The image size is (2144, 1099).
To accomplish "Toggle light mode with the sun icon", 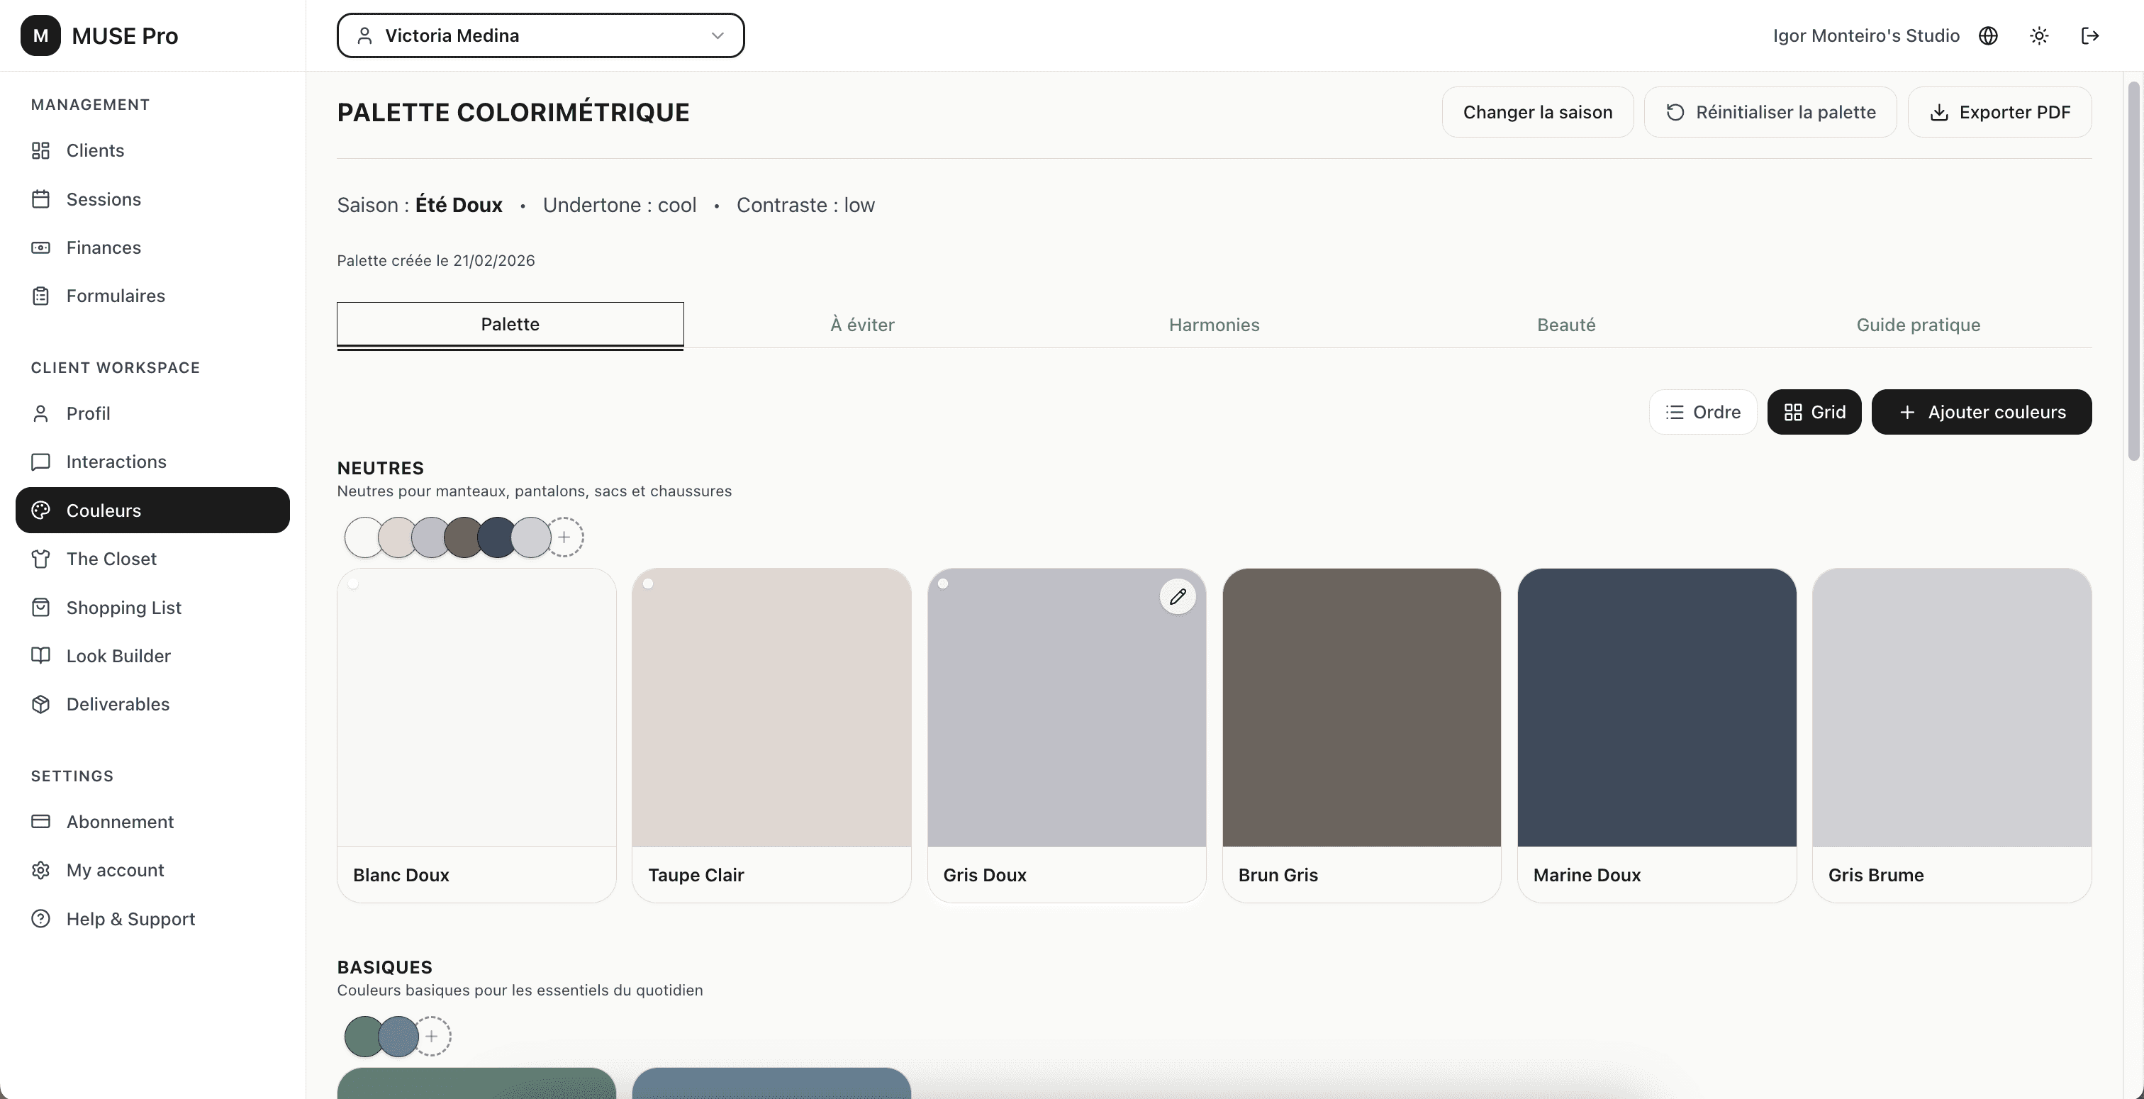I will (2038, 35).
